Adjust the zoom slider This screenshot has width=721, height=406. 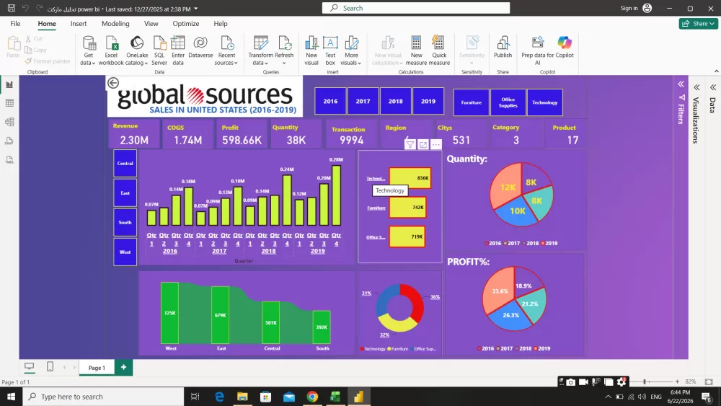pyautogui.click(x=645, y=381)
